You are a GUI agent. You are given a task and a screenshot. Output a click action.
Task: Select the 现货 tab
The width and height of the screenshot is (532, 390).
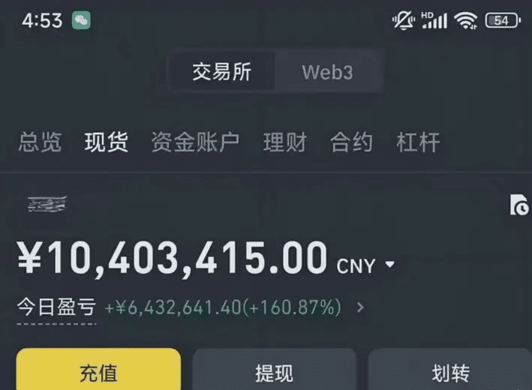[x=107, y=142]
